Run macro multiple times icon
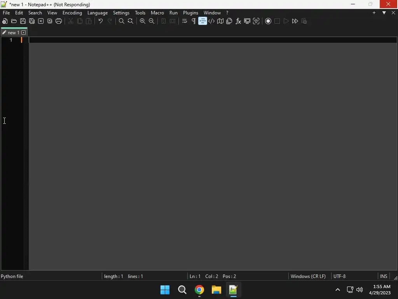The image size is (398, 299). pyautogui.click(x=295, y=21)
